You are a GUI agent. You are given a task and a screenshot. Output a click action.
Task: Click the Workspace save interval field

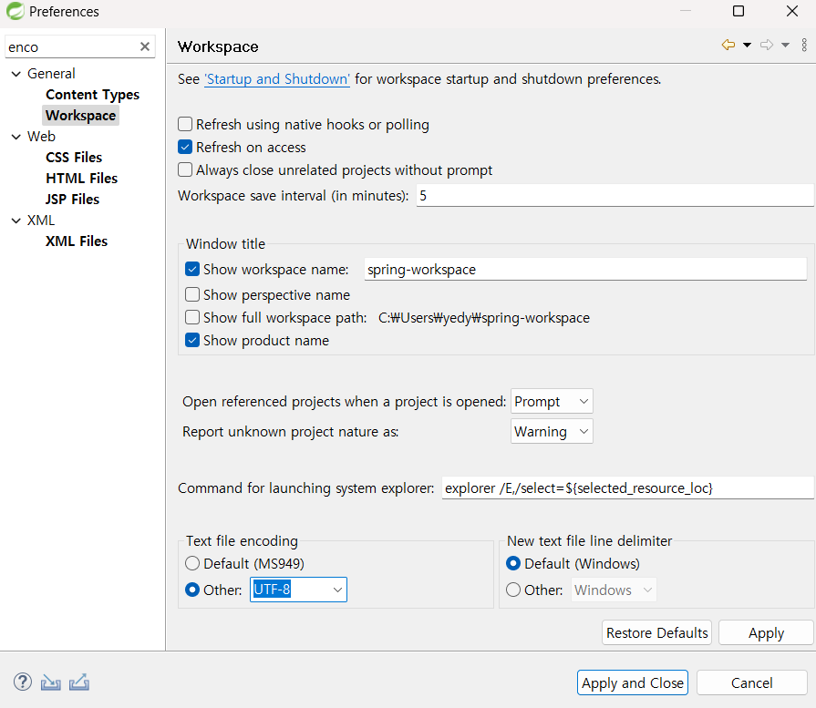(615, 196)
